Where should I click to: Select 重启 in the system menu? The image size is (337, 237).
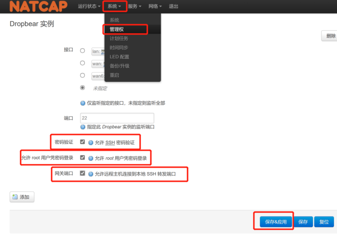[133, 75]
